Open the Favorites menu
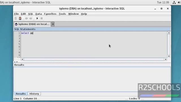This screenshot has width=181, height=102. (50, 14)
